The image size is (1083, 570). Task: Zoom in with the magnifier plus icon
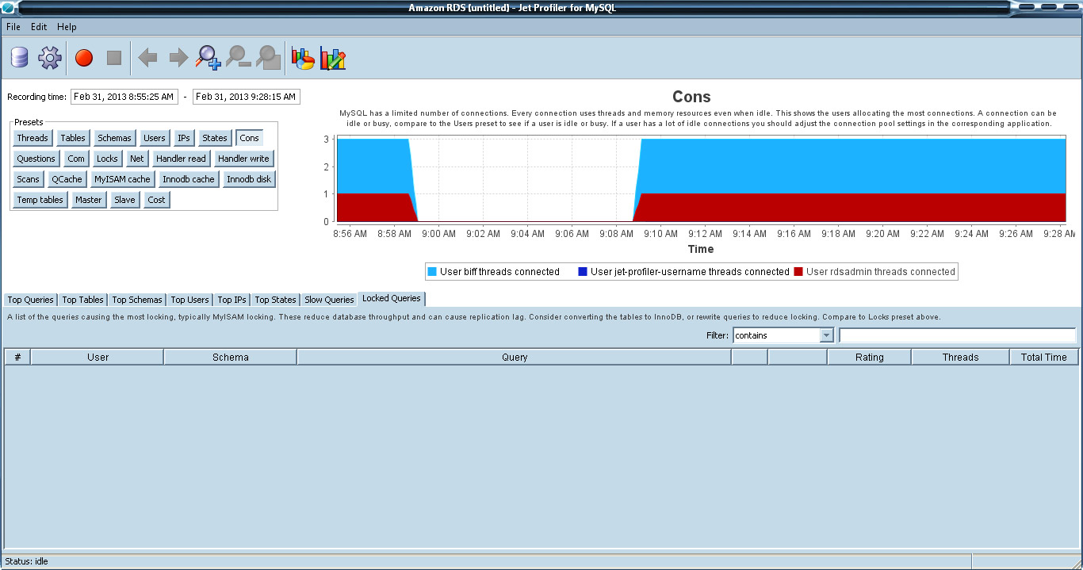[209, 58]
